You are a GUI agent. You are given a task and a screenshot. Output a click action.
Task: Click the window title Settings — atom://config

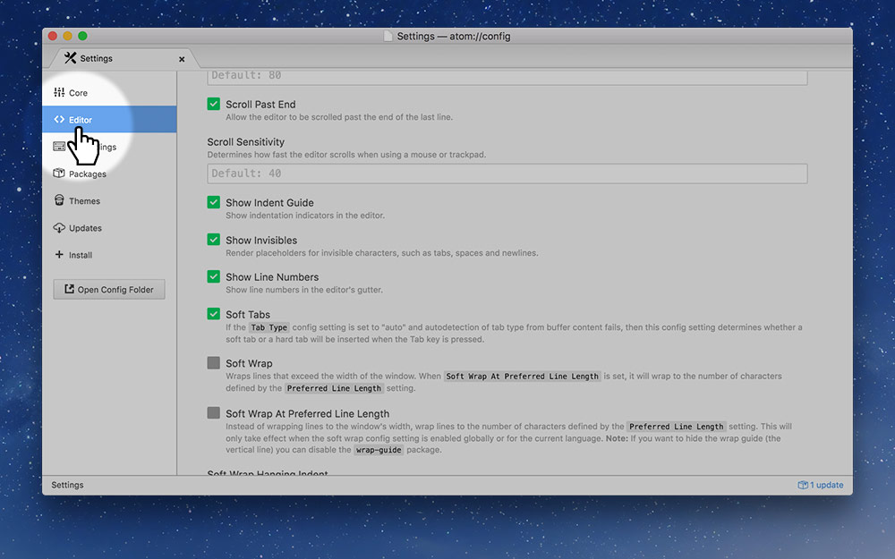click(454, 36)
